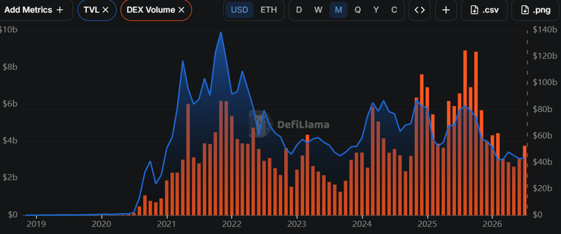Click the plus icon button

(446, 10)
